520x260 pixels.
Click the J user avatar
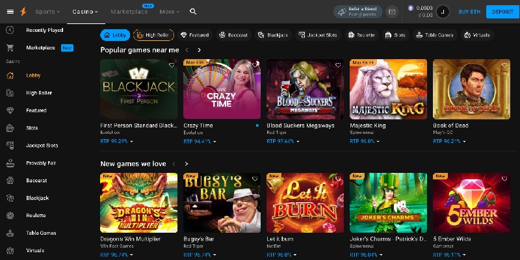(443, 12)
